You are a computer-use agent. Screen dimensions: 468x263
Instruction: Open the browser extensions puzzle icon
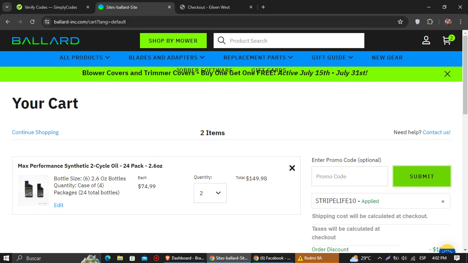pos(430,22)
